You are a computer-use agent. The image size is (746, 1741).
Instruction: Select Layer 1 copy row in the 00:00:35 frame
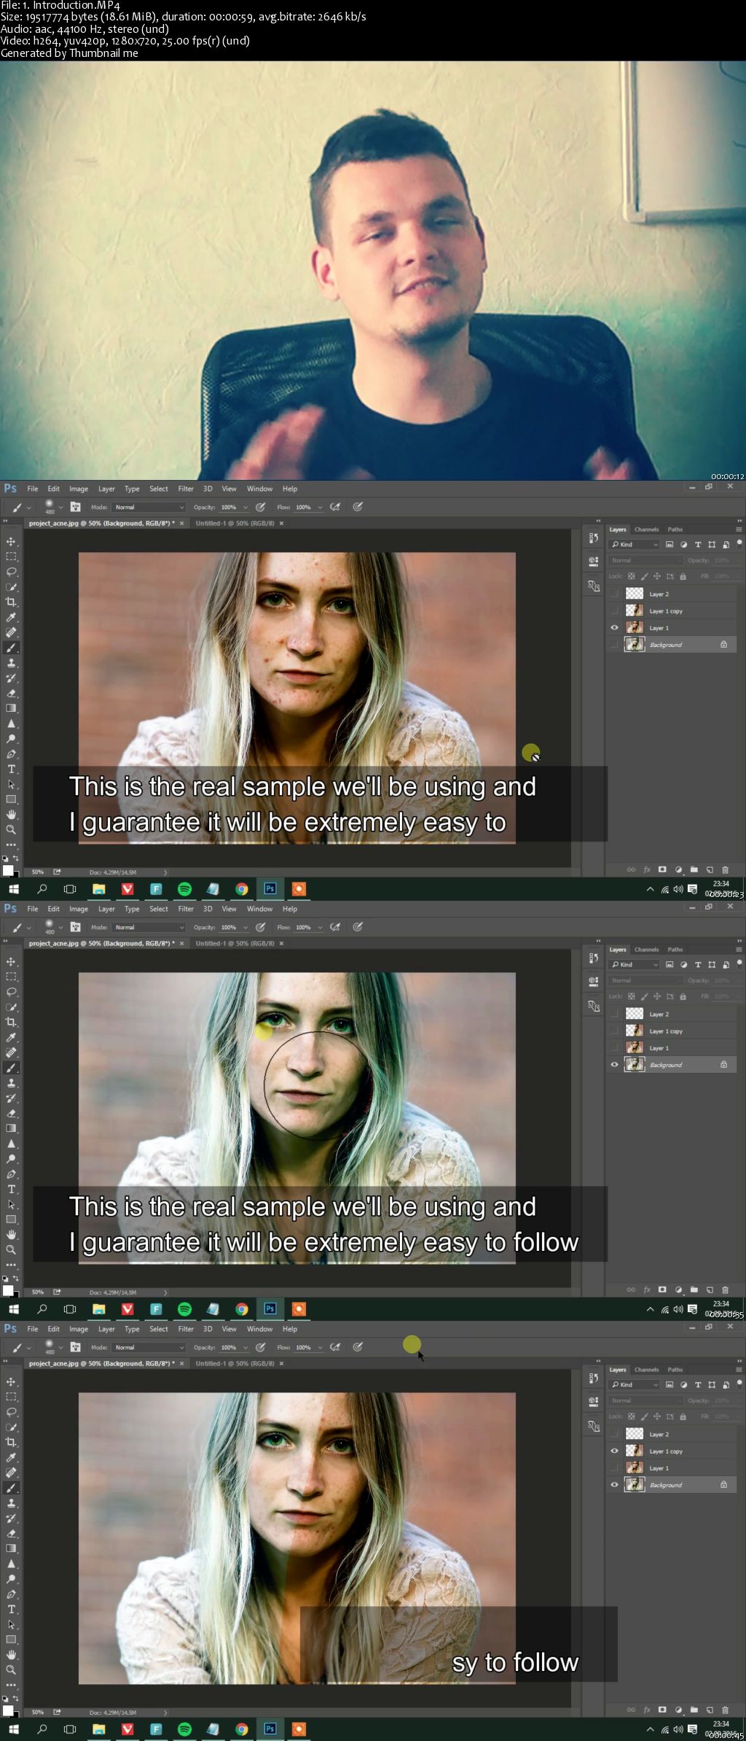(672, 1031)
